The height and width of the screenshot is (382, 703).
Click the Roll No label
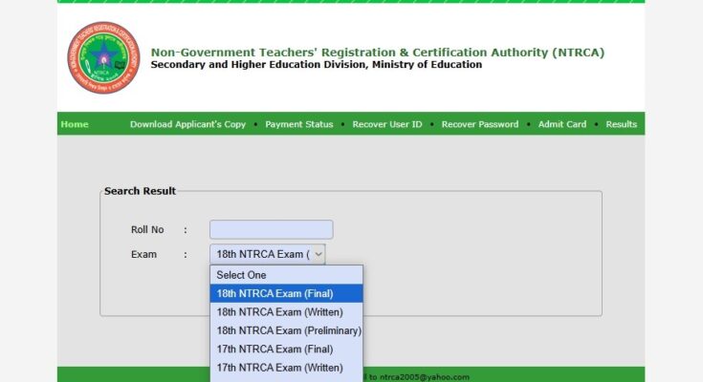(147, 230)
